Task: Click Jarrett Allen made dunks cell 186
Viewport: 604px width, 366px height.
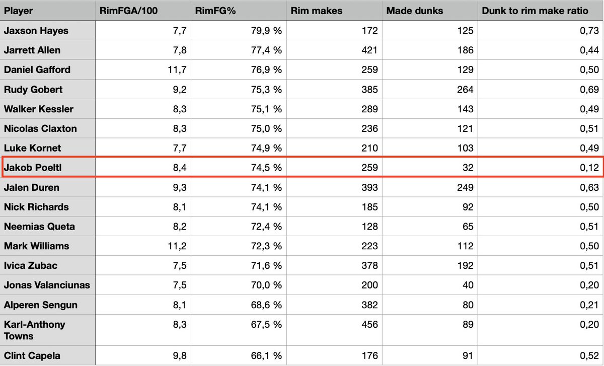Action: (x=430, y=50)
